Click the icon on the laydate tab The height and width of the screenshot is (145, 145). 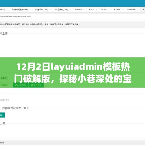(128, 9)
